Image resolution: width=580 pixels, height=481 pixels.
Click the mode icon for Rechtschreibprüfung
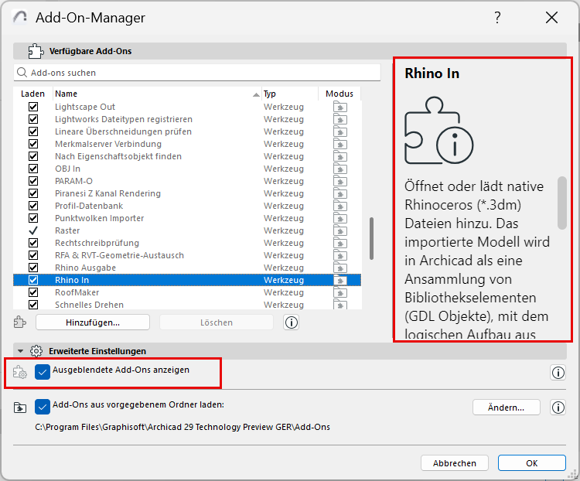[x=340, y=243]
